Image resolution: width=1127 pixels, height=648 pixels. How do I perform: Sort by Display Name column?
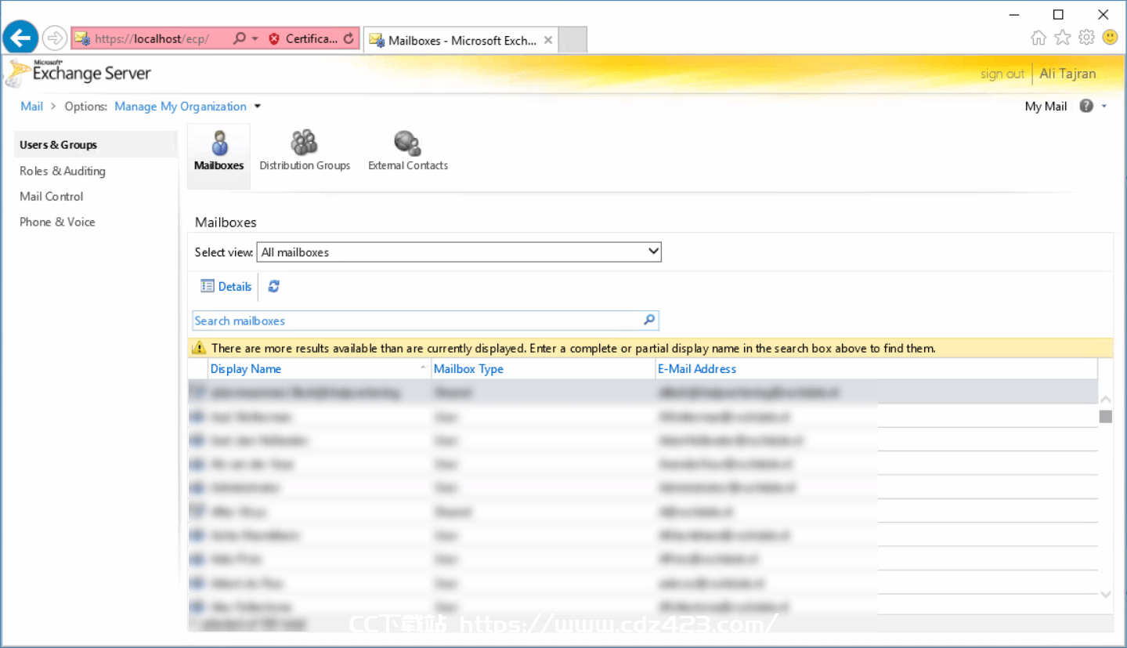pyautogui.click(x=245, y=369)
